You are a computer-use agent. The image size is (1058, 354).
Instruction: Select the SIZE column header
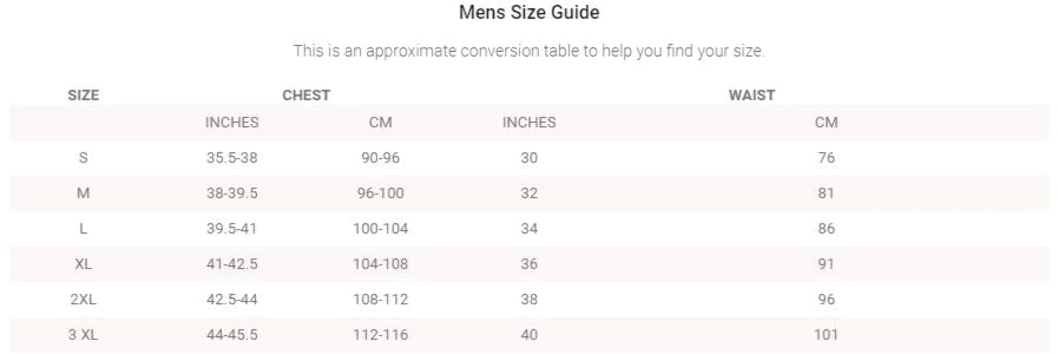coord(83,95)
